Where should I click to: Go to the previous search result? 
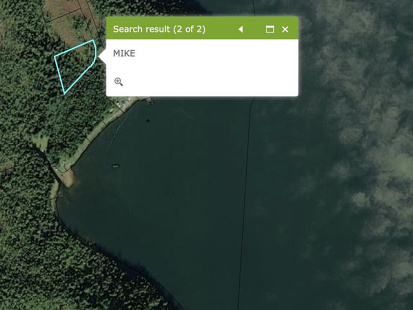[x=240, y=29]
